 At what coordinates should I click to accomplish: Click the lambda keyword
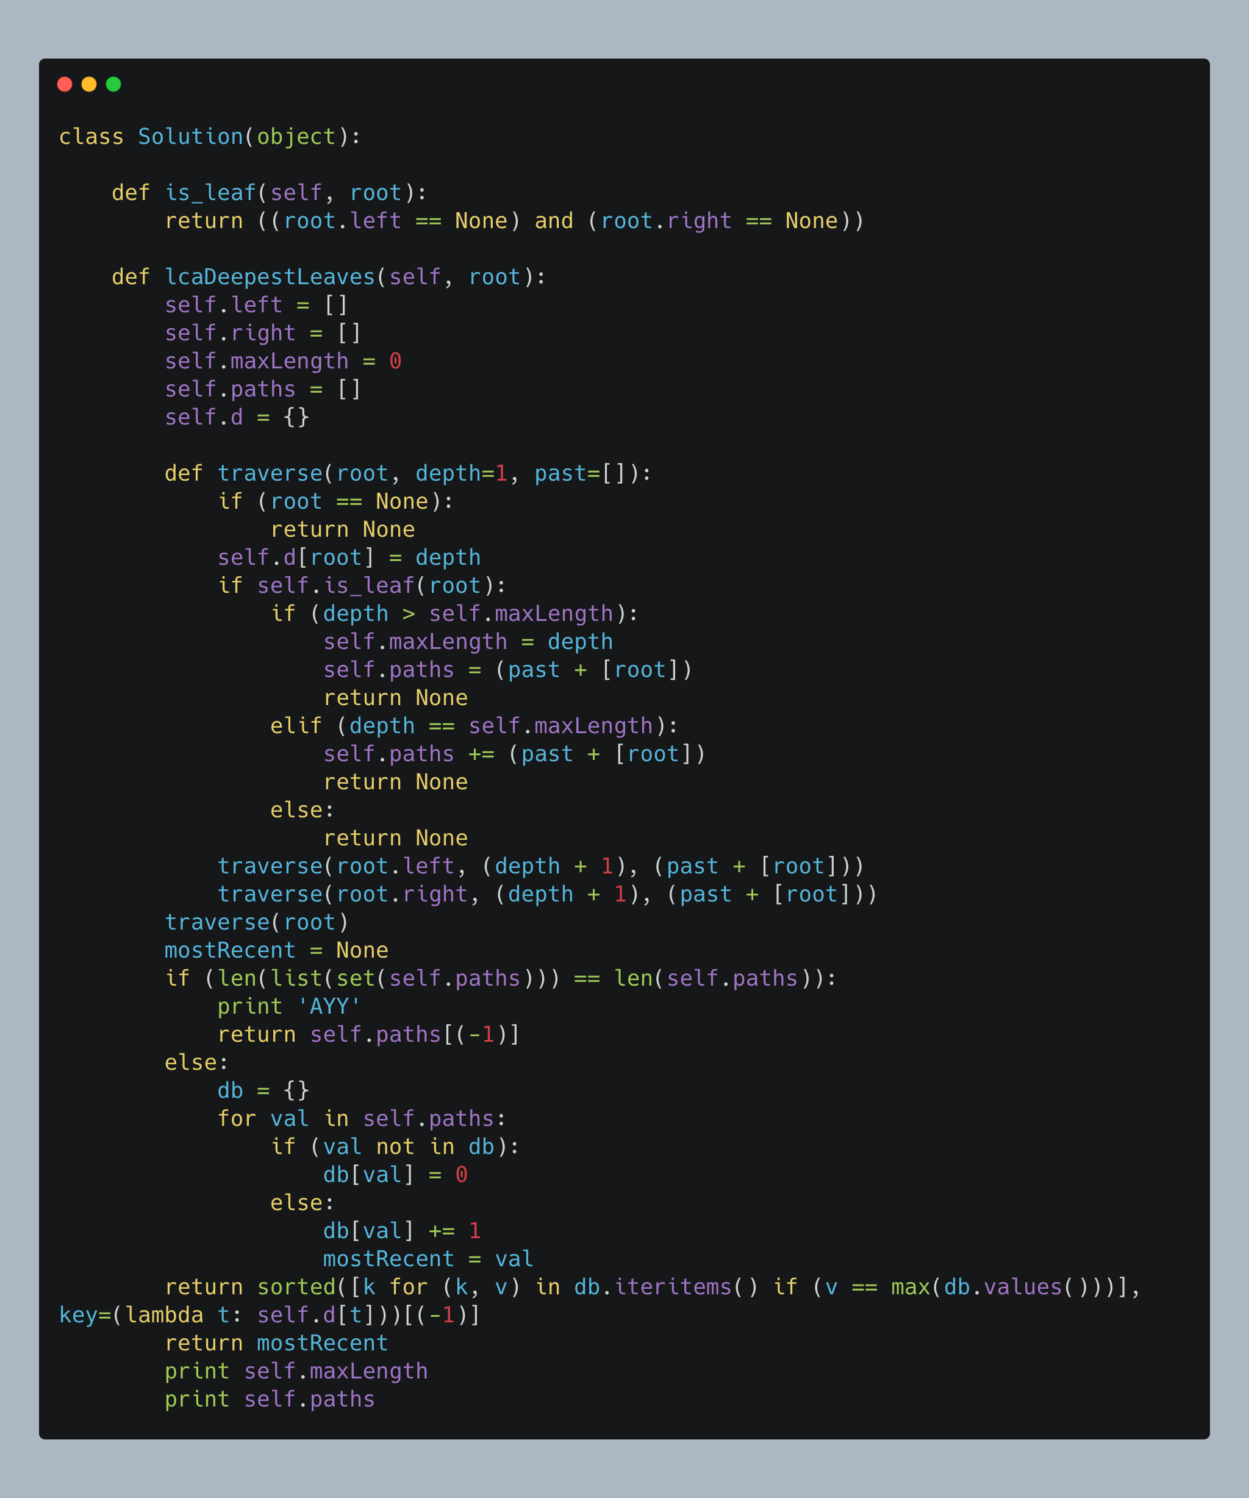tap(164, 1314)
